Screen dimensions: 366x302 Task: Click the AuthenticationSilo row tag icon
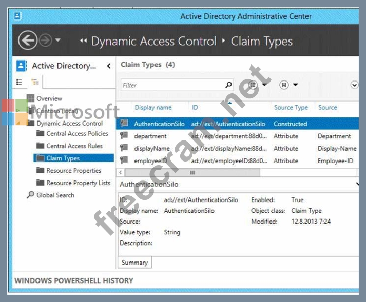point(124,123)
